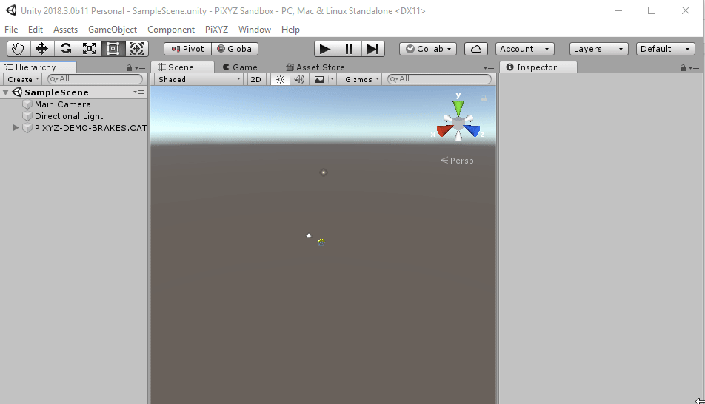Open the Edit menu
This screenshot has height=404, width=705.
coord(36,29)
